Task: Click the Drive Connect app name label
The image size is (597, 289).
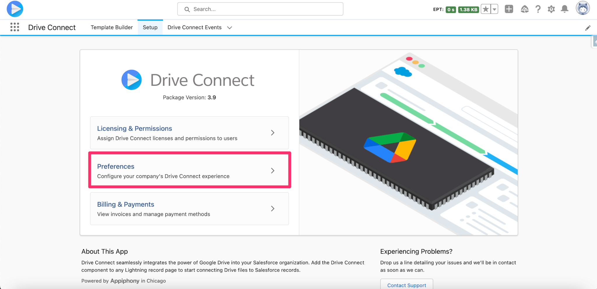Action: tap(52, 27)
